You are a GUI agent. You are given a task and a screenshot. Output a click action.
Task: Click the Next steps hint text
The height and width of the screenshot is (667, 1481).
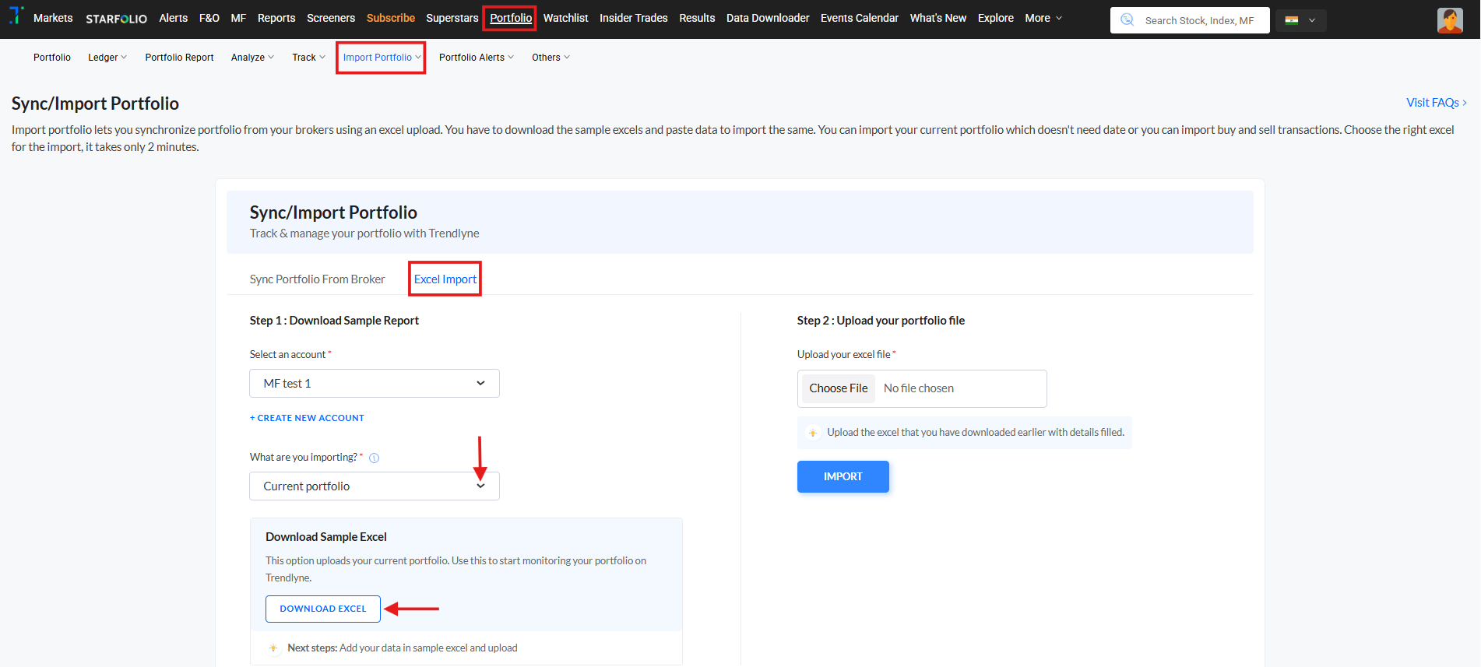(x=403, y=648)
